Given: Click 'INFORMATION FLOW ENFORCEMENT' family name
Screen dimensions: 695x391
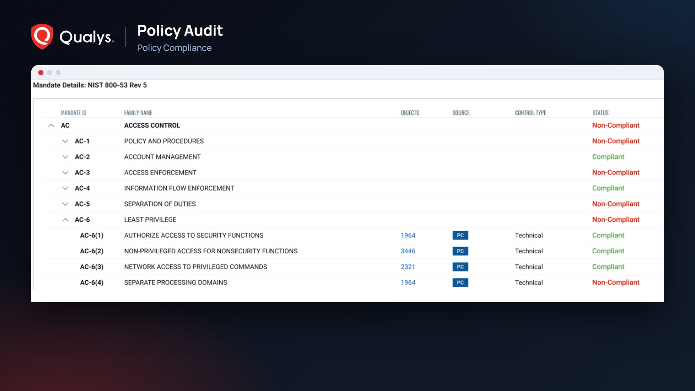Looking at the screenshot, I should (179, 188).
